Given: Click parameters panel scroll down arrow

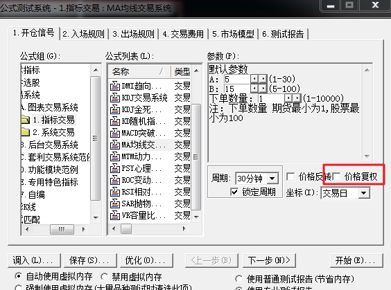Looking at the screenshot, I should (367, 156).
